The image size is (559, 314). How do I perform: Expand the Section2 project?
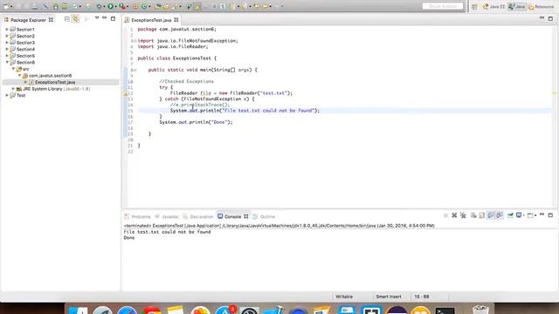tap(7, 36)
